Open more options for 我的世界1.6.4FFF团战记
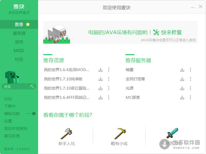This screenshot has width=206, height=154. tap(108, 98)
